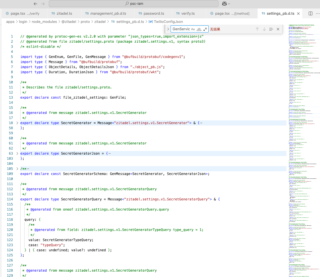Go to previous match arrow
320x277 pixels.
tap(257, 29)
